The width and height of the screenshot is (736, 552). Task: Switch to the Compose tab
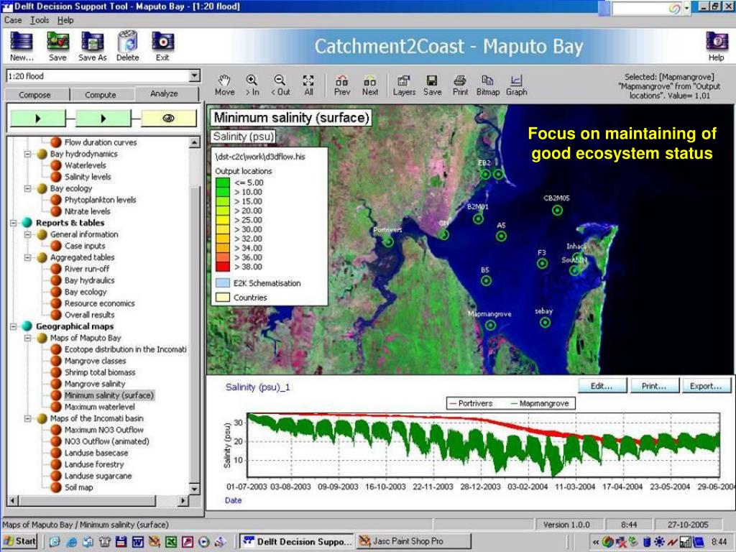click(x=34, y=94)
